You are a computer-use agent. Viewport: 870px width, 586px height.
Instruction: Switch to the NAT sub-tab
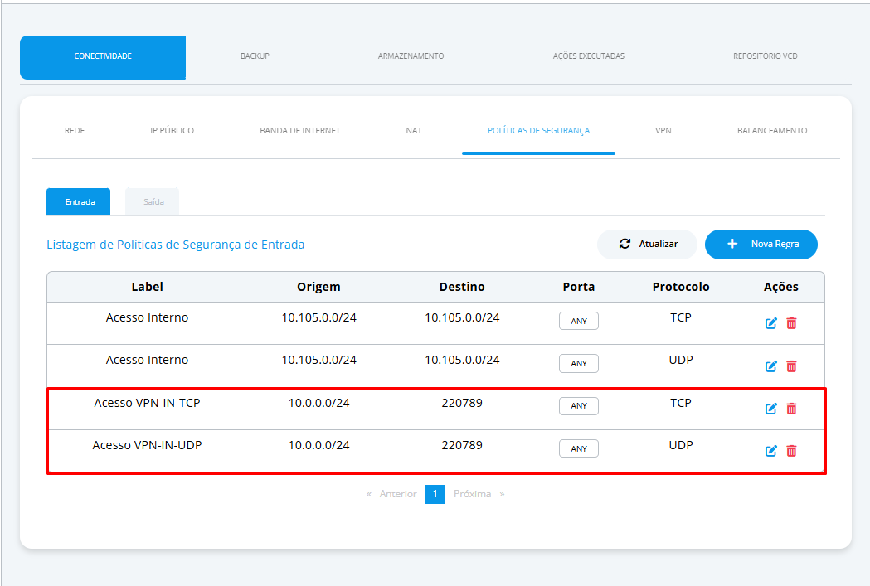point(414,131)
